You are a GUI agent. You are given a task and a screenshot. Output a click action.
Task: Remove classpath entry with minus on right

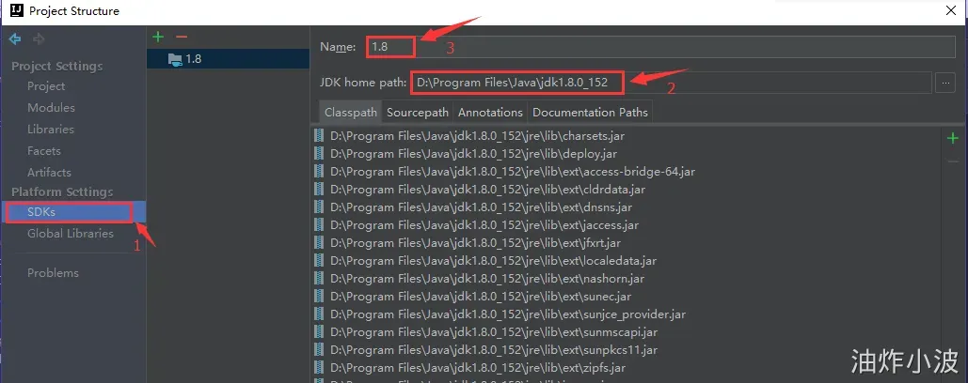(953, 161)
